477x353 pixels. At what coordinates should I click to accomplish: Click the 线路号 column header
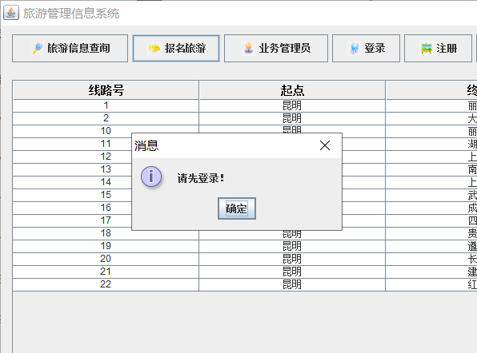point(106,90)
